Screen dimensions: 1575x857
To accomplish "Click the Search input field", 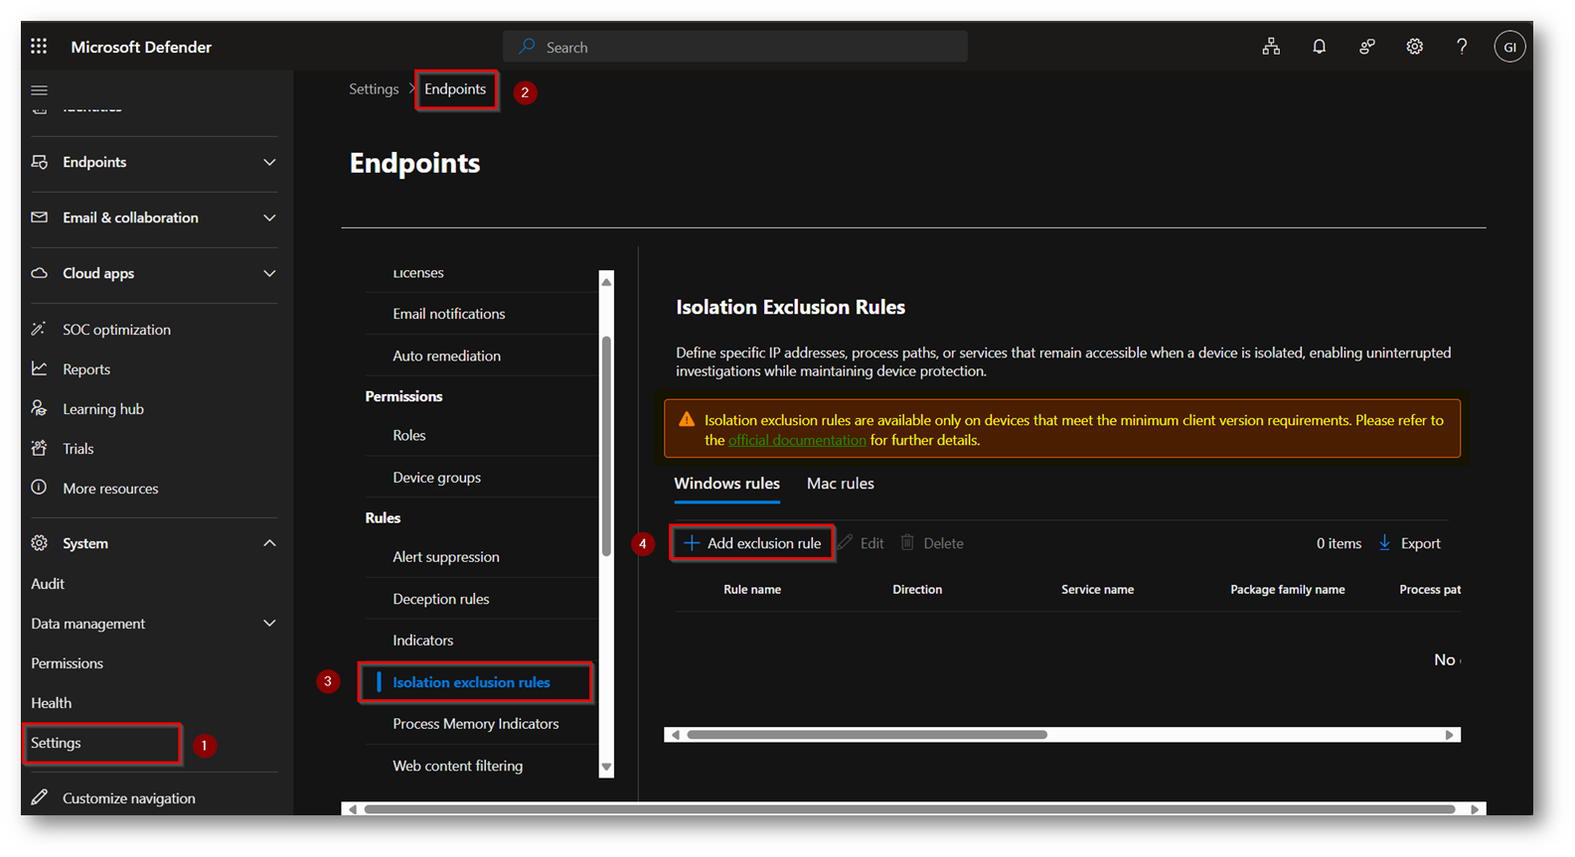I will tap(735, 47).
